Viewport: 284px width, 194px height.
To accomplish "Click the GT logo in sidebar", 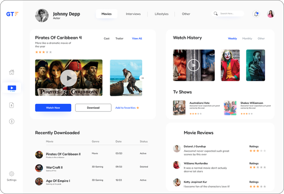I will pos(12,14).
